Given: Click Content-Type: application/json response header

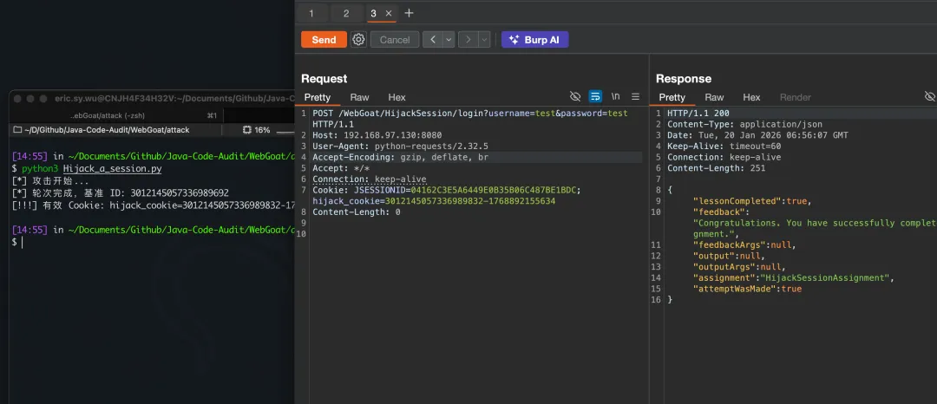Looking at the screenshot, I should point(744,124).
